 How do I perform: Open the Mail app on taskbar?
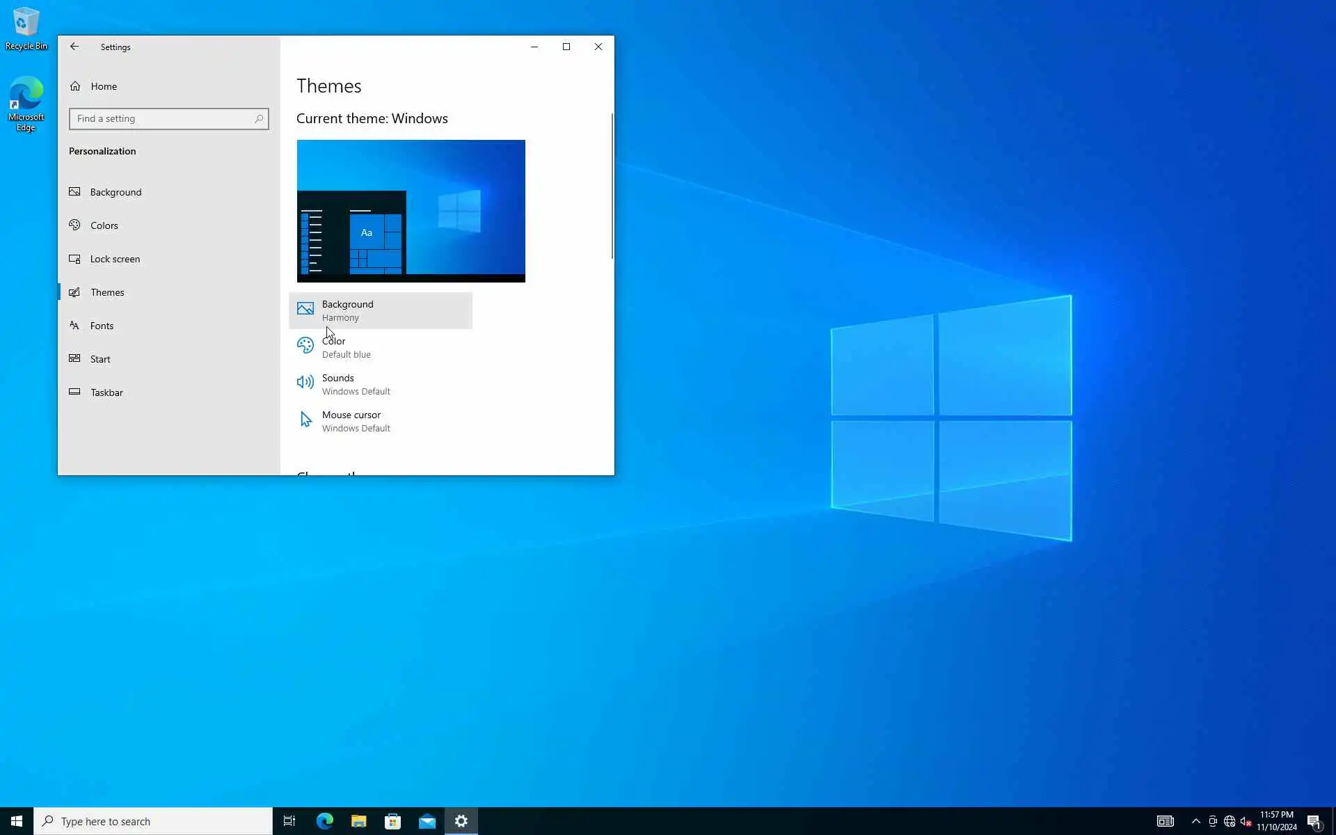click(x=427, y=821)
